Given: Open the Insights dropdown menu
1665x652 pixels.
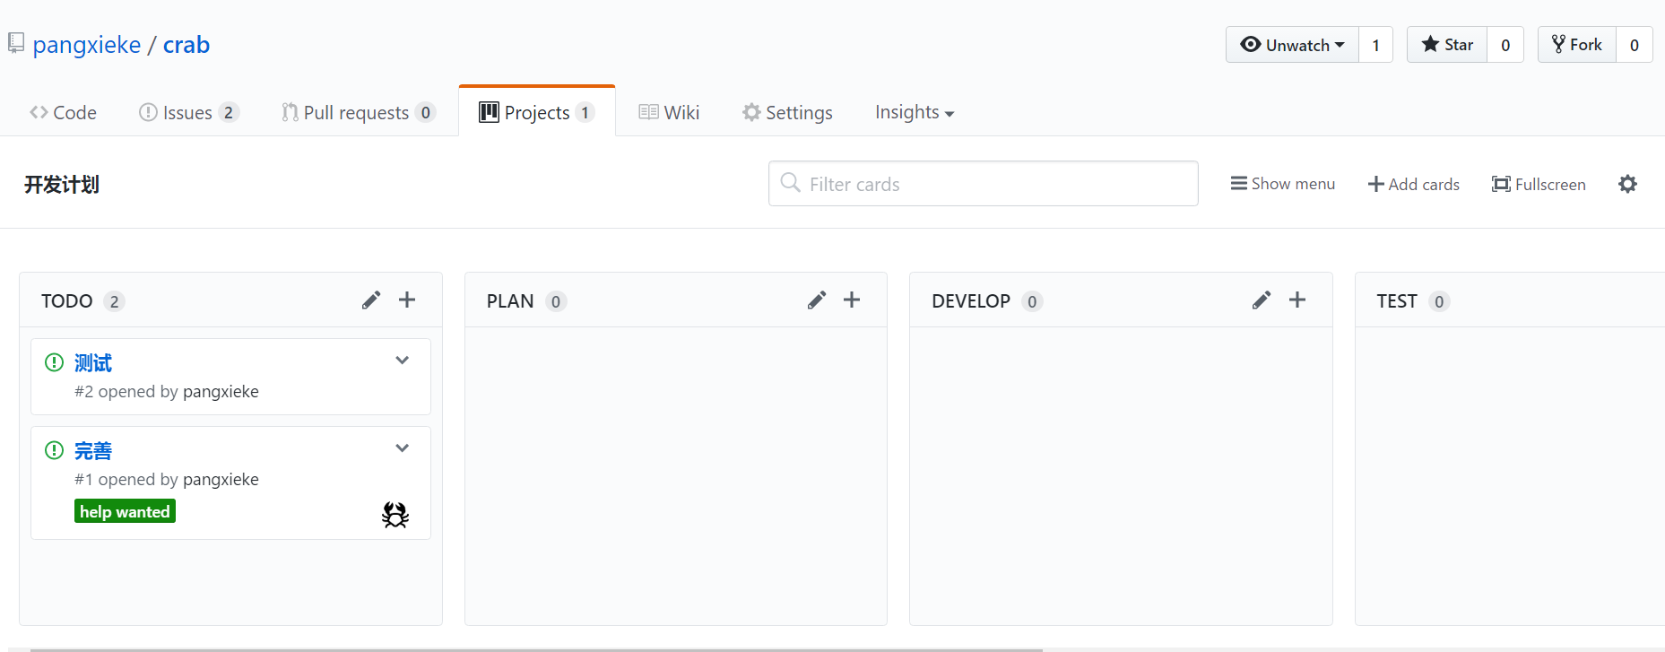Looking at the screenshot, I should pyautogui.click(x=915, y=112).
